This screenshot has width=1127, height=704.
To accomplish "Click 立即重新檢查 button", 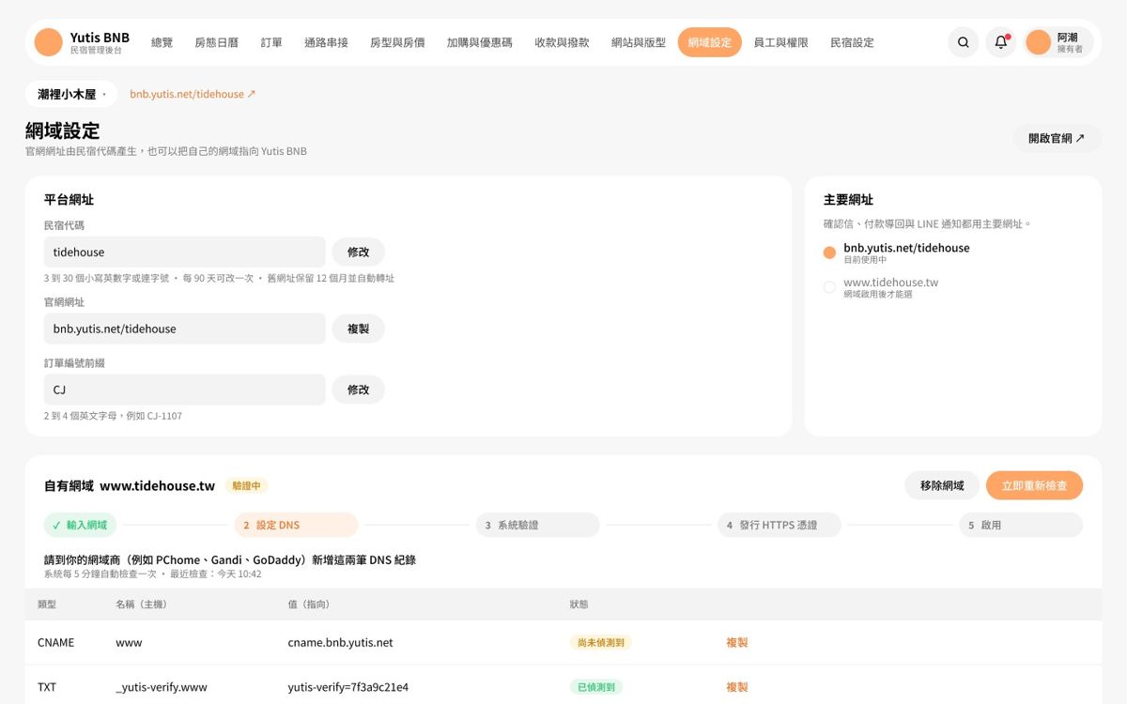I will point(1034,485).
